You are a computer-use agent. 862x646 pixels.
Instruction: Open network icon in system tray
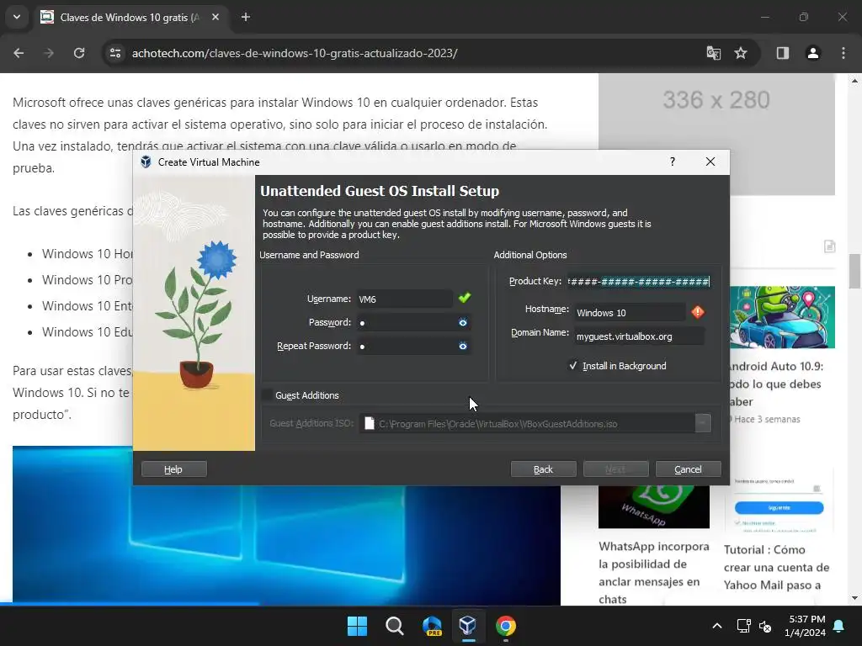click(743, 626)
